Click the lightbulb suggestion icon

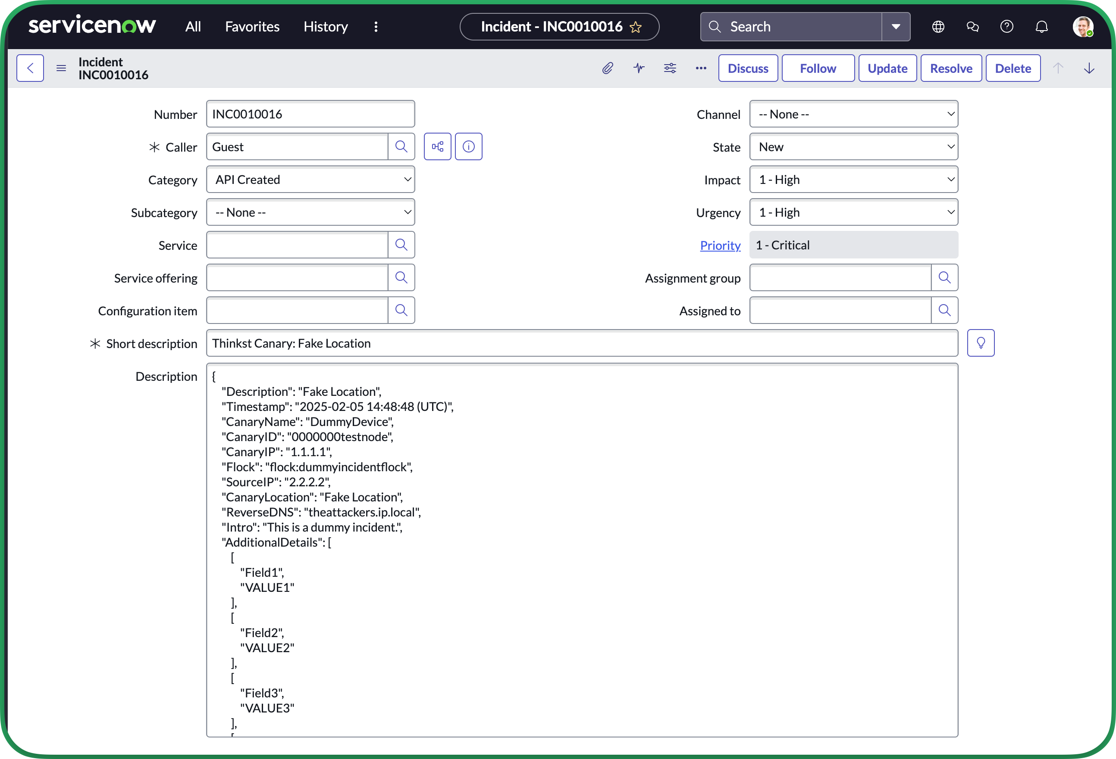pos(981,343)
